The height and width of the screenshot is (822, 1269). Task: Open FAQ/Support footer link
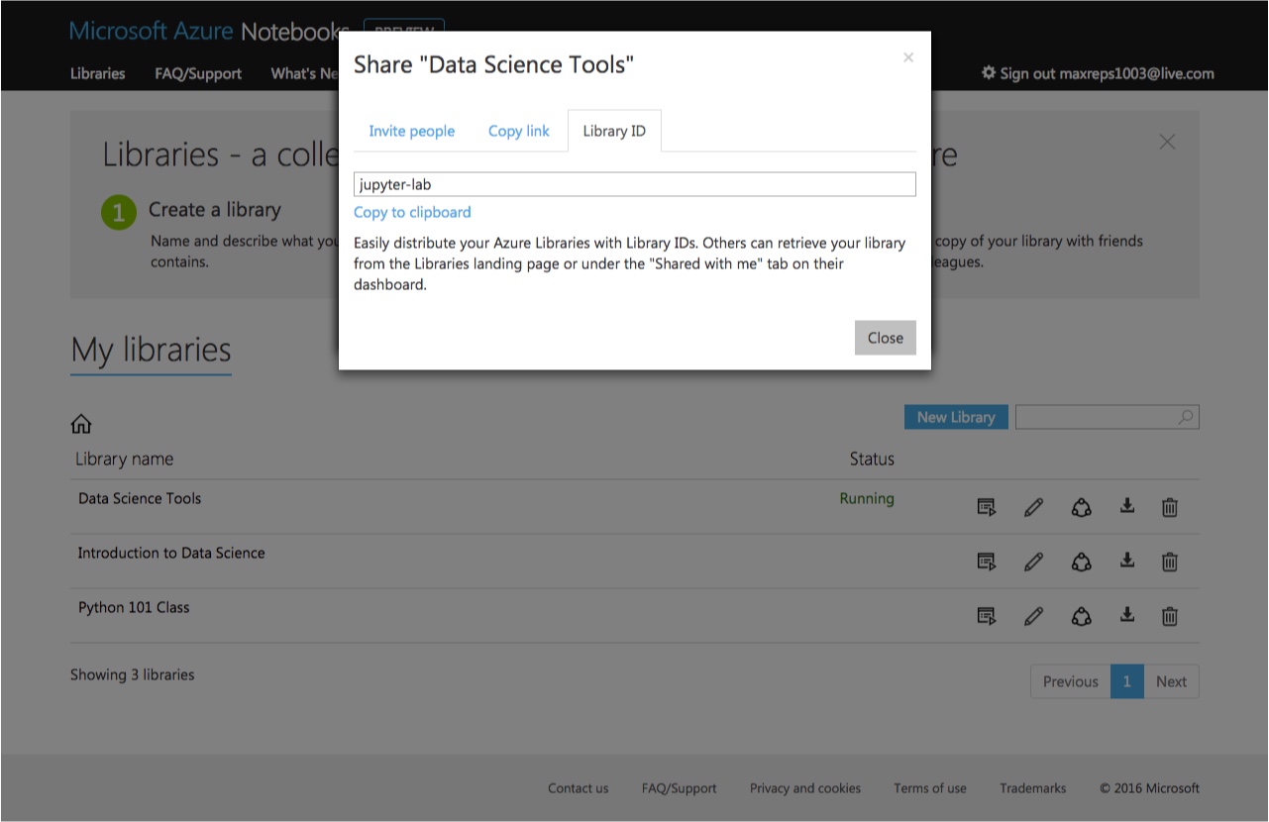click(x=680, y=788)
